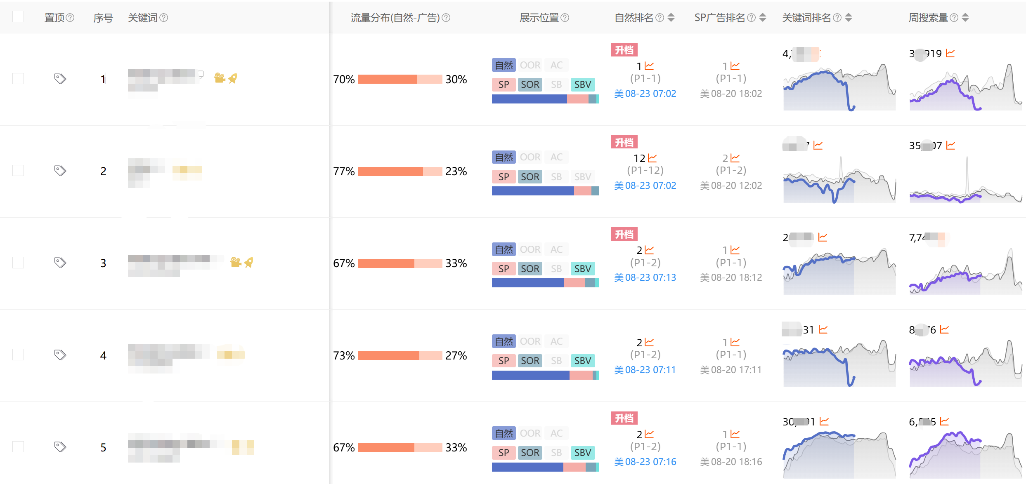The image size is (1026, 484).
Task: Click the tag icon in row 4
Action: 60,355
